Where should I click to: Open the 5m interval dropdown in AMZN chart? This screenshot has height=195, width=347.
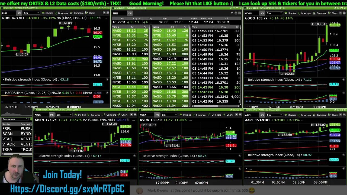tap(64, 115)
